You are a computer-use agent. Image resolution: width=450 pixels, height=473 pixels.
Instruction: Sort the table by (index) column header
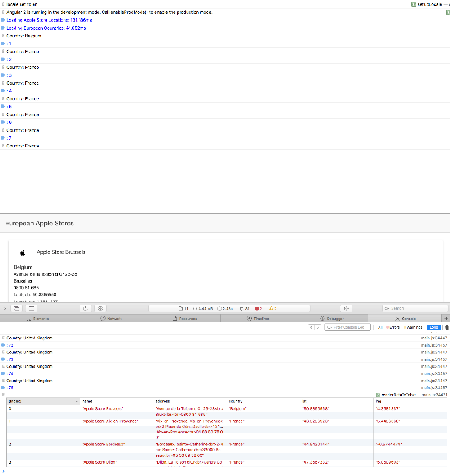(43, 402)
